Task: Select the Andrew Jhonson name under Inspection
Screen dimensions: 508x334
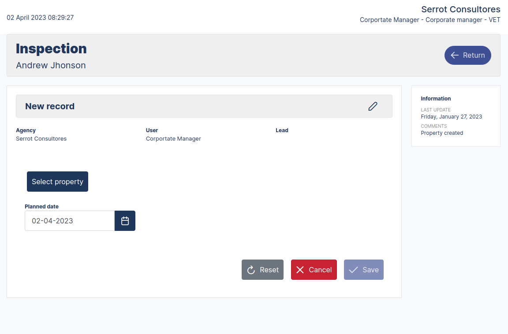Action: coord(51,65)
